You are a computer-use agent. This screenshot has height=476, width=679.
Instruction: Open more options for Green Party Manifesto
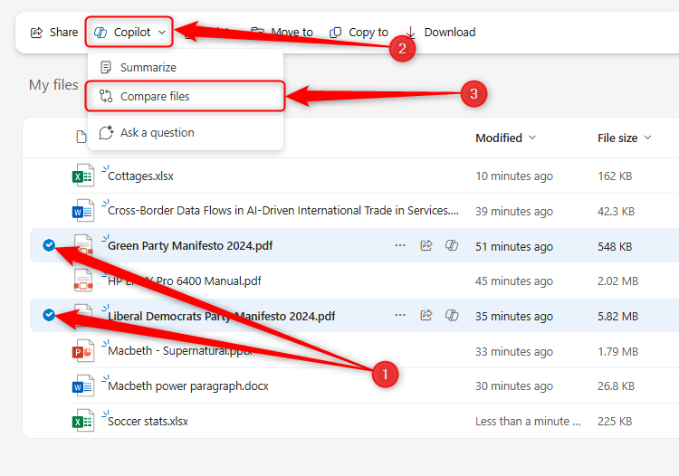pos(399,245)
